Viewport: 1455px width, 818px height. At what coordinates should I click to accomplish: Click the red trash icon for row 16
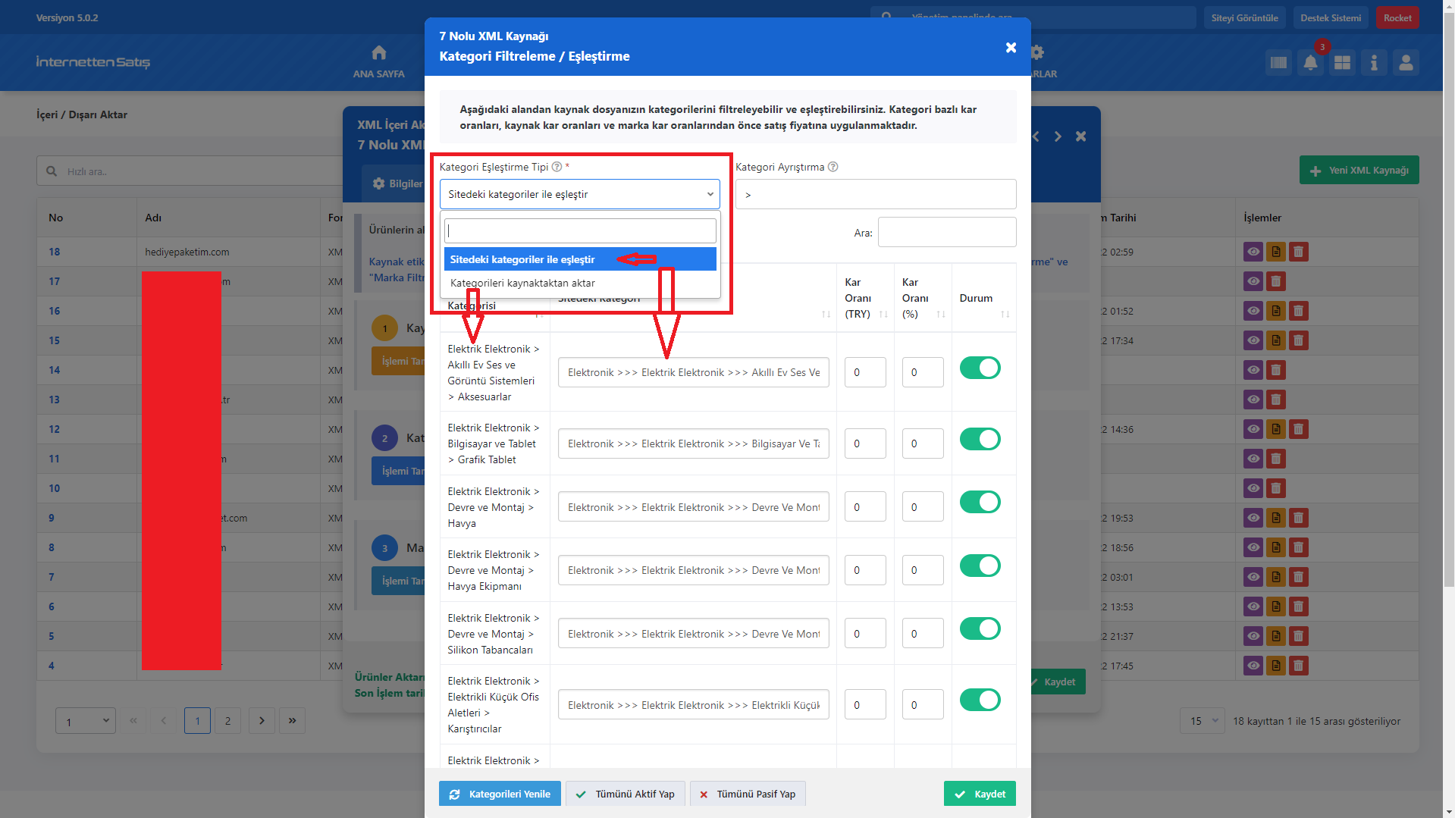pos(1298,311)
